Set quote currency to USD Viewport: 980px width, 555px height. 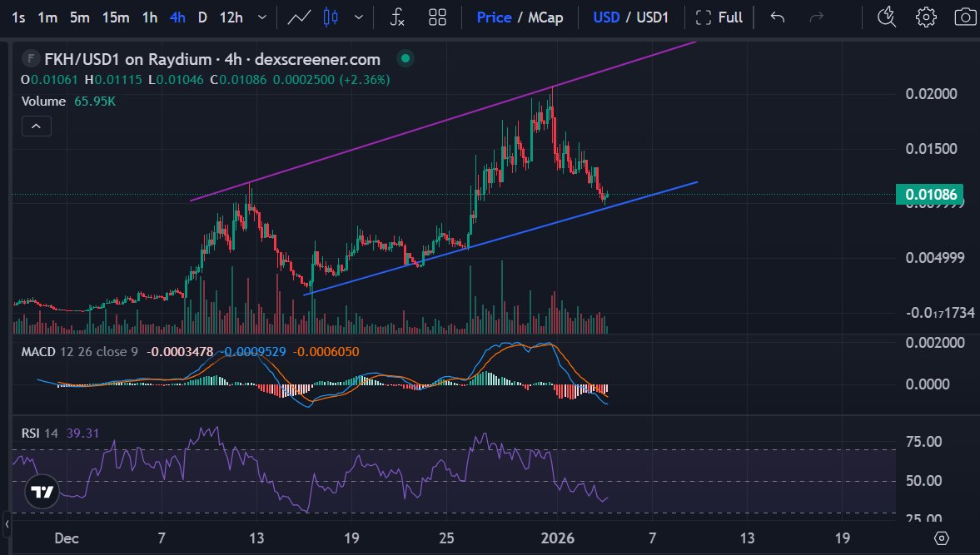(606, 17)
